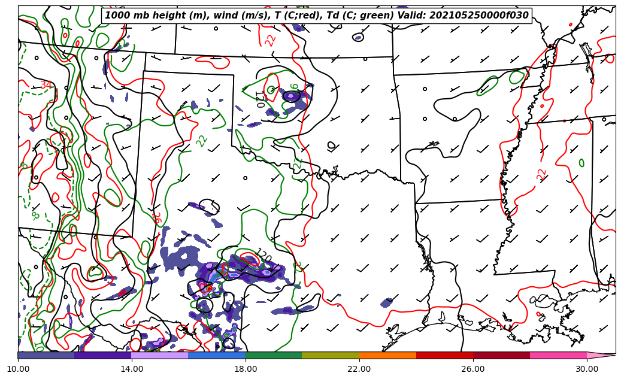Viewport: 621px width, 379px height.
Task: Click the red 34 temperature contour label
Action: point(46,85)
